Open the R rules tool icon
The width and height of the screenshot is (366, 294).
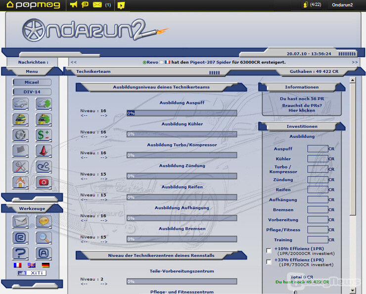pyautogui.click(x=21, y=238)
